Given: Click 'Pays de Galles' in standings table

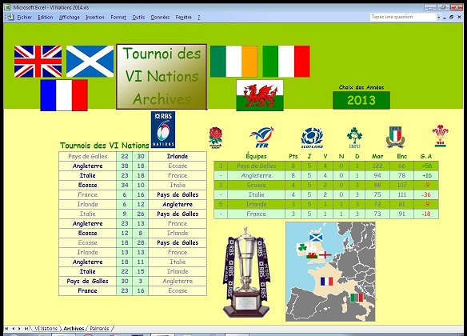Looking at the screenshot, I should point(257,166).
